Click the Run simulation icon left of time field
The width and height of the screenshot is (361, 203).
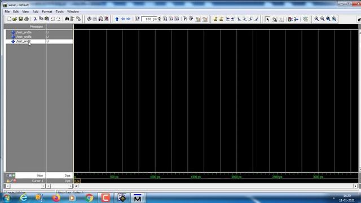coord(137,19)
